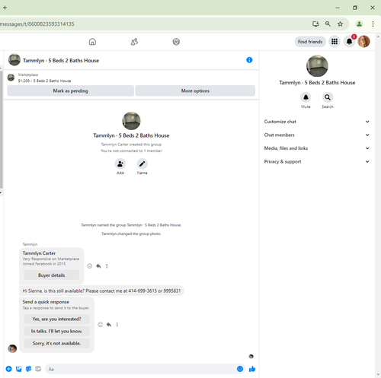Click the center group photo in conversation
Image resolution: width=381 pixels, height=378 pixels.
pos(131,121)
